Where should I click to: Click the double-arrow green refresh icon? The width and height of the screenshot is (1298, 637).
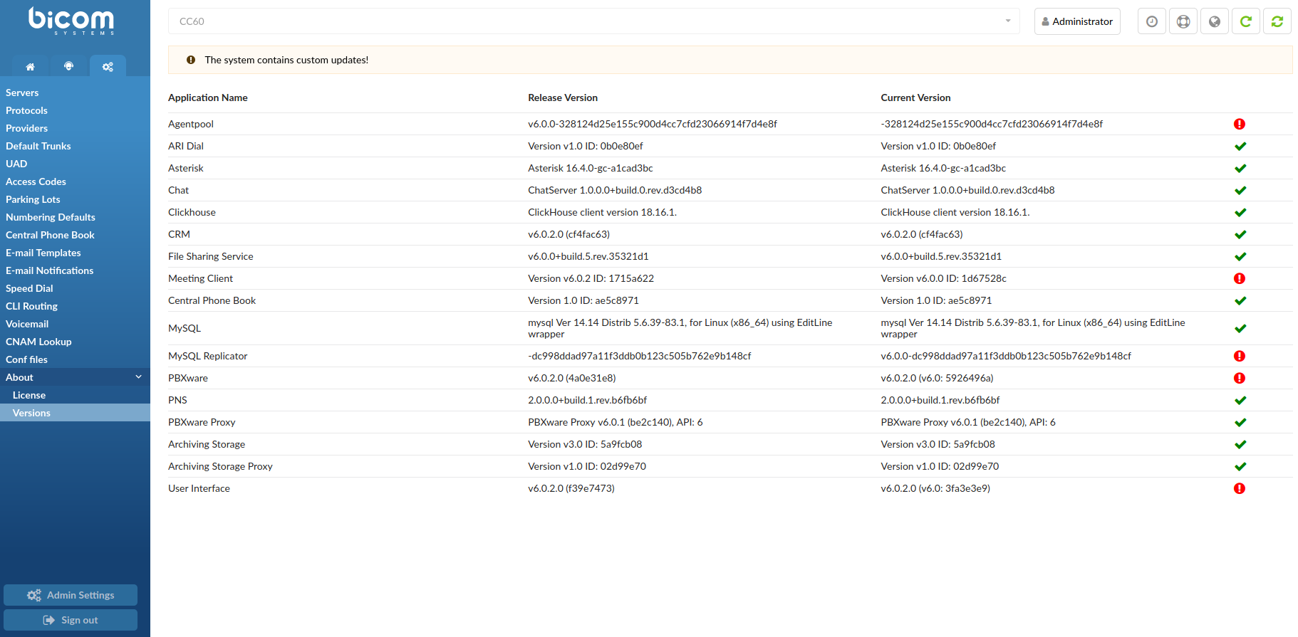pyautogui.click(x=1277, y=21)
